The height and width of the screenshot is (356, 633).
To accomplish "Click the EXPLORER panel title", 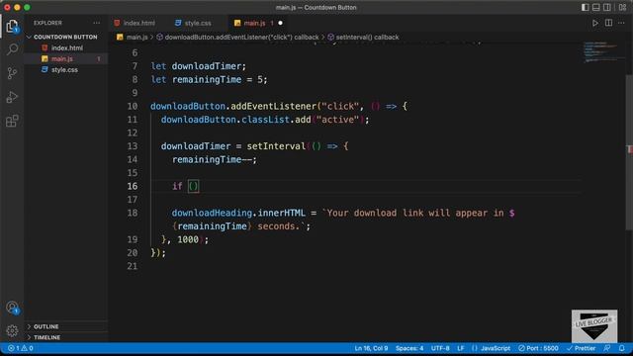I will pos(47,23).
